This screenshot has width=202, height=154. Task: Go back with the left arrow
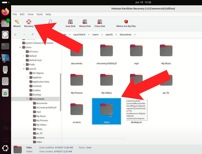pyautogui.click(x=15, y=35)
